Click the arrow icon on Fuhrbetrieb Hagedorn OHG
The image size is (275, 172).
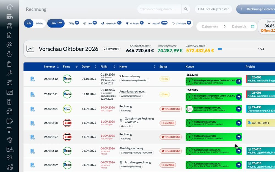click(x=238, y=109)
